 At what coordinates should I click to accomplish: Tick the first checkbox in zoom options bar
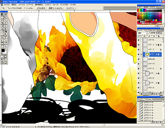7,8
